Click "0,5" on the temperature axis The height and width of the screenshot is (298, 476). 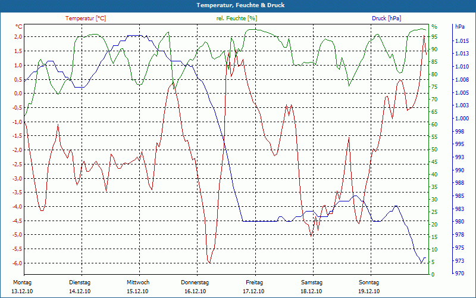pyautogui.click(x=18, y=79)
